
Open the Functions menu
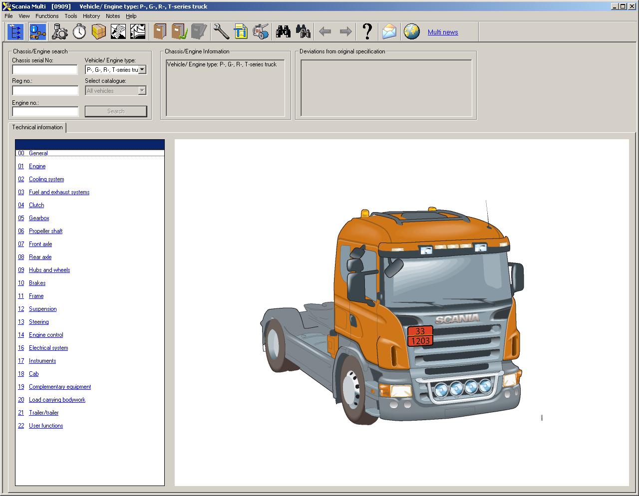pyautogui.click(x=47, y=16)
